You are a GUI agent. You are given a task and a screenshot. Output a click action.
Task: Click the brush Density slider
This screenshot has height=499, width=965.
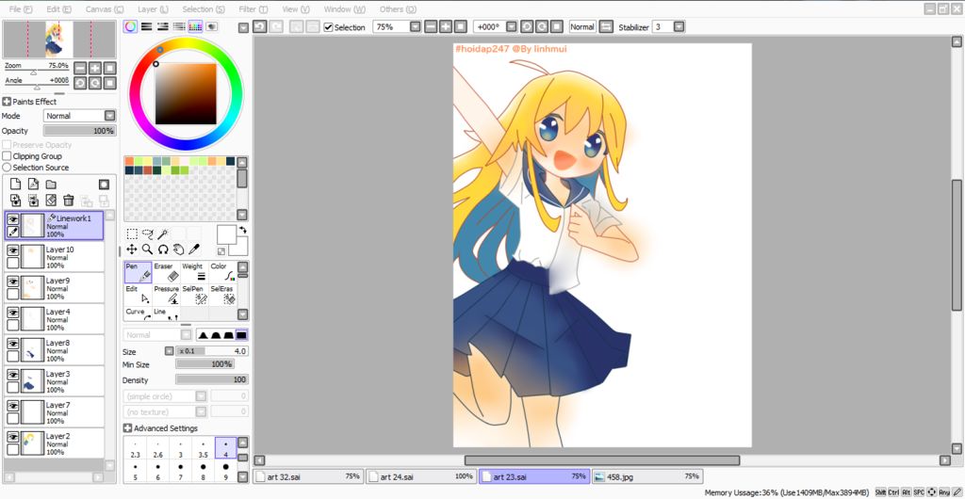[x=212, y=379]
